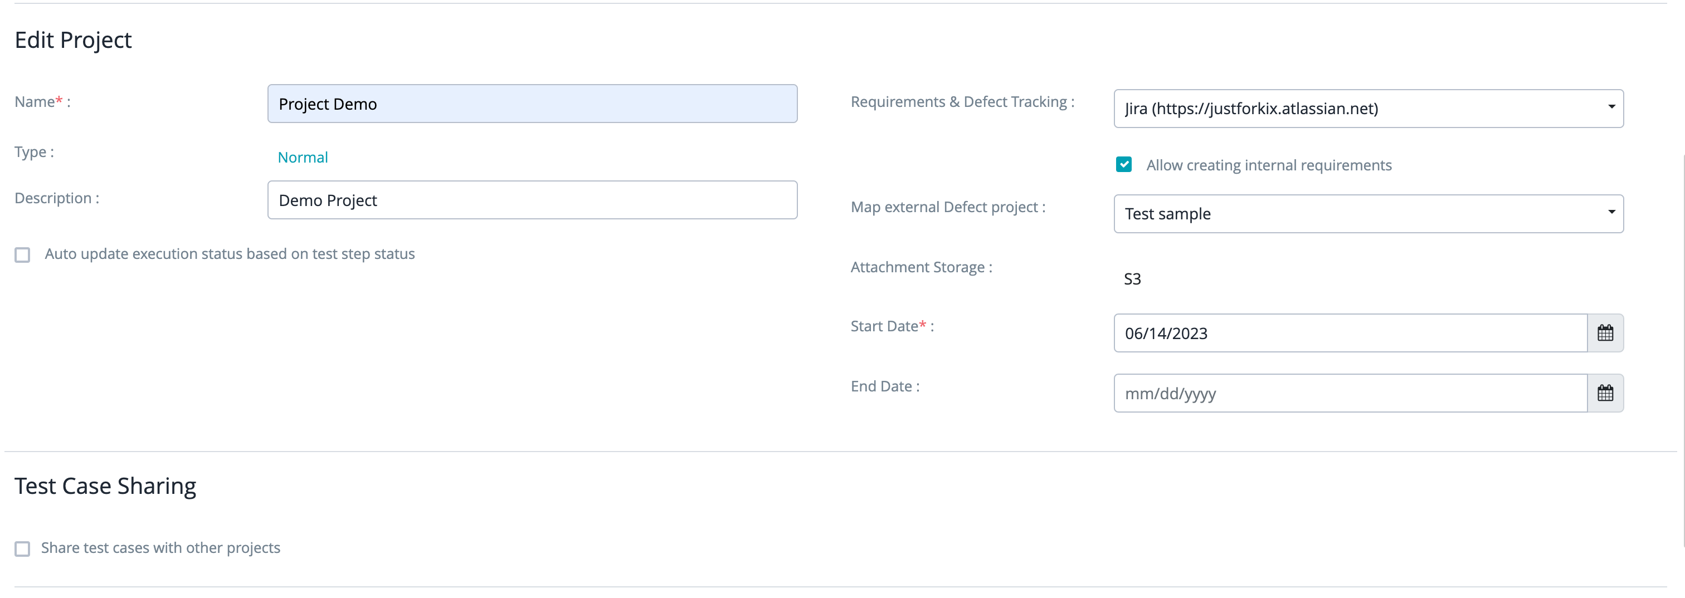Open Requirements & Defect Tracking Jira dropdown

tap(1368, 109)
